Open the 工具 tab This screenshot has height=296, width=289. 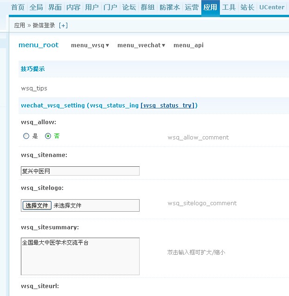229,7
